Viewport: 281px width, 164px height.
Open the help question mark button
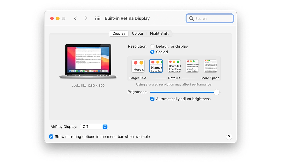(229, 137)
